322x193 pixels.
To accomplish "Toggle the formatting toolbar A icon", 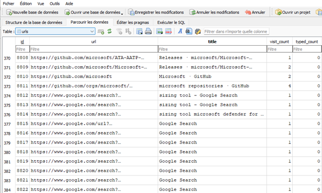I will pos(180,31).
